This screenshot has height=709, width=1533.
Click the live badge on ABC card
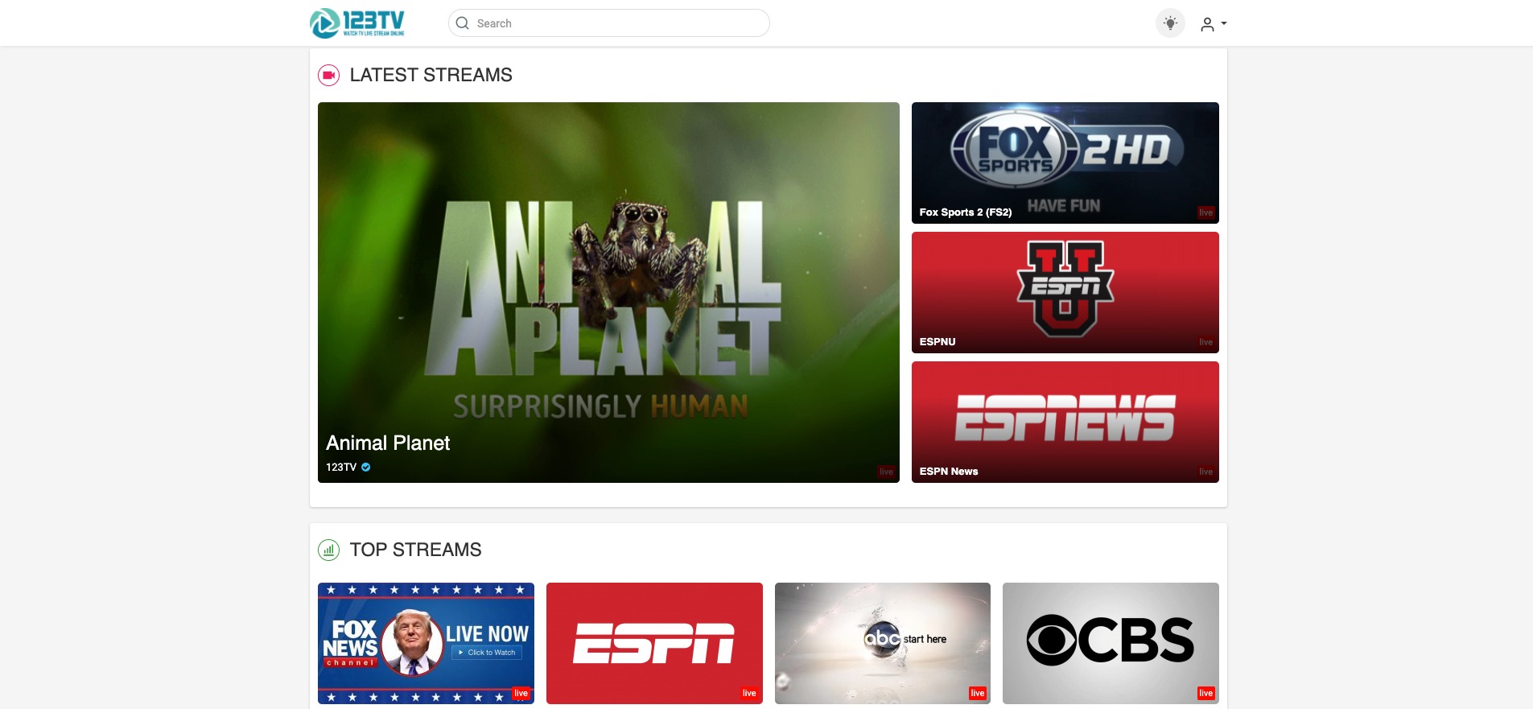(978, 693)
